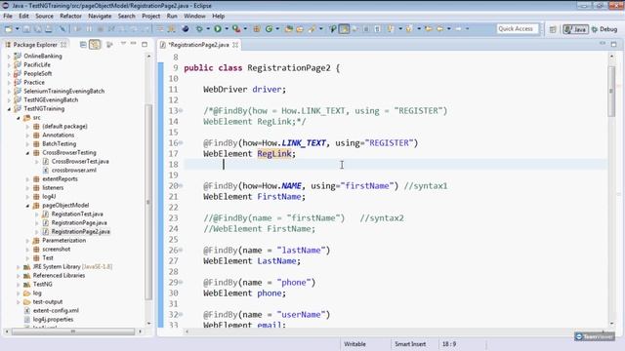
Task: Toggle fold marker at line 29
Action: (x=181, y=282)
